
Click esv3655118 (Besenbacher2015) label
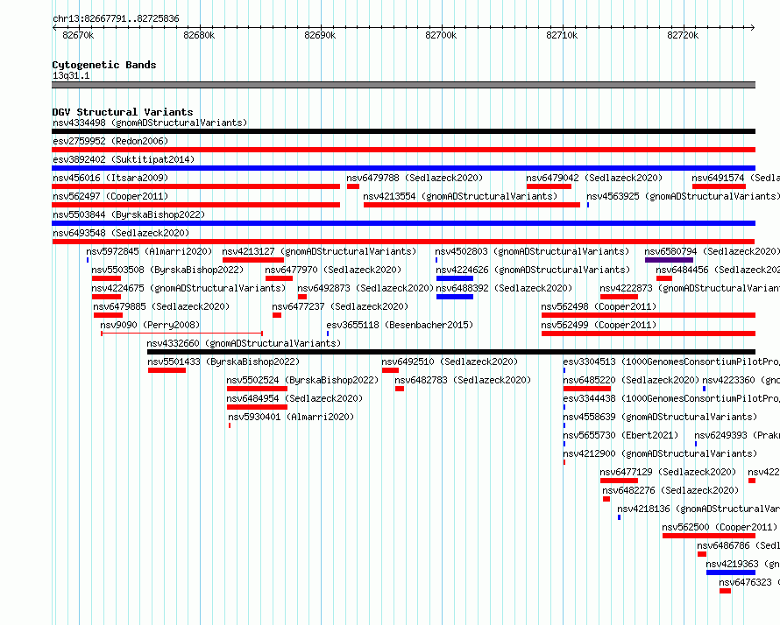400,325
